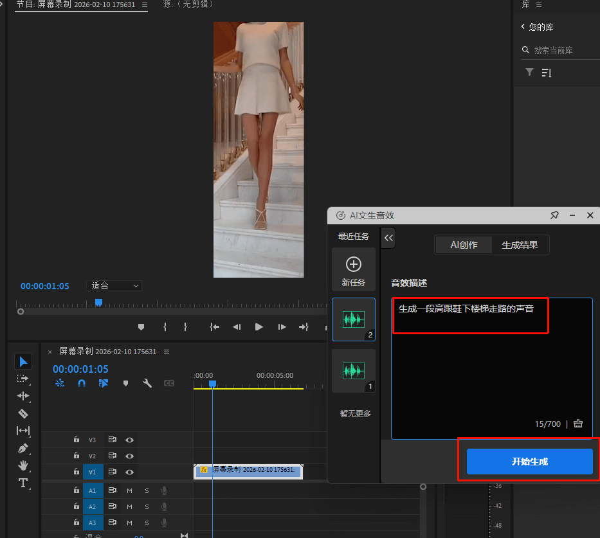
Task: Choose the Hand tool
Action: [x=23, y=465]
